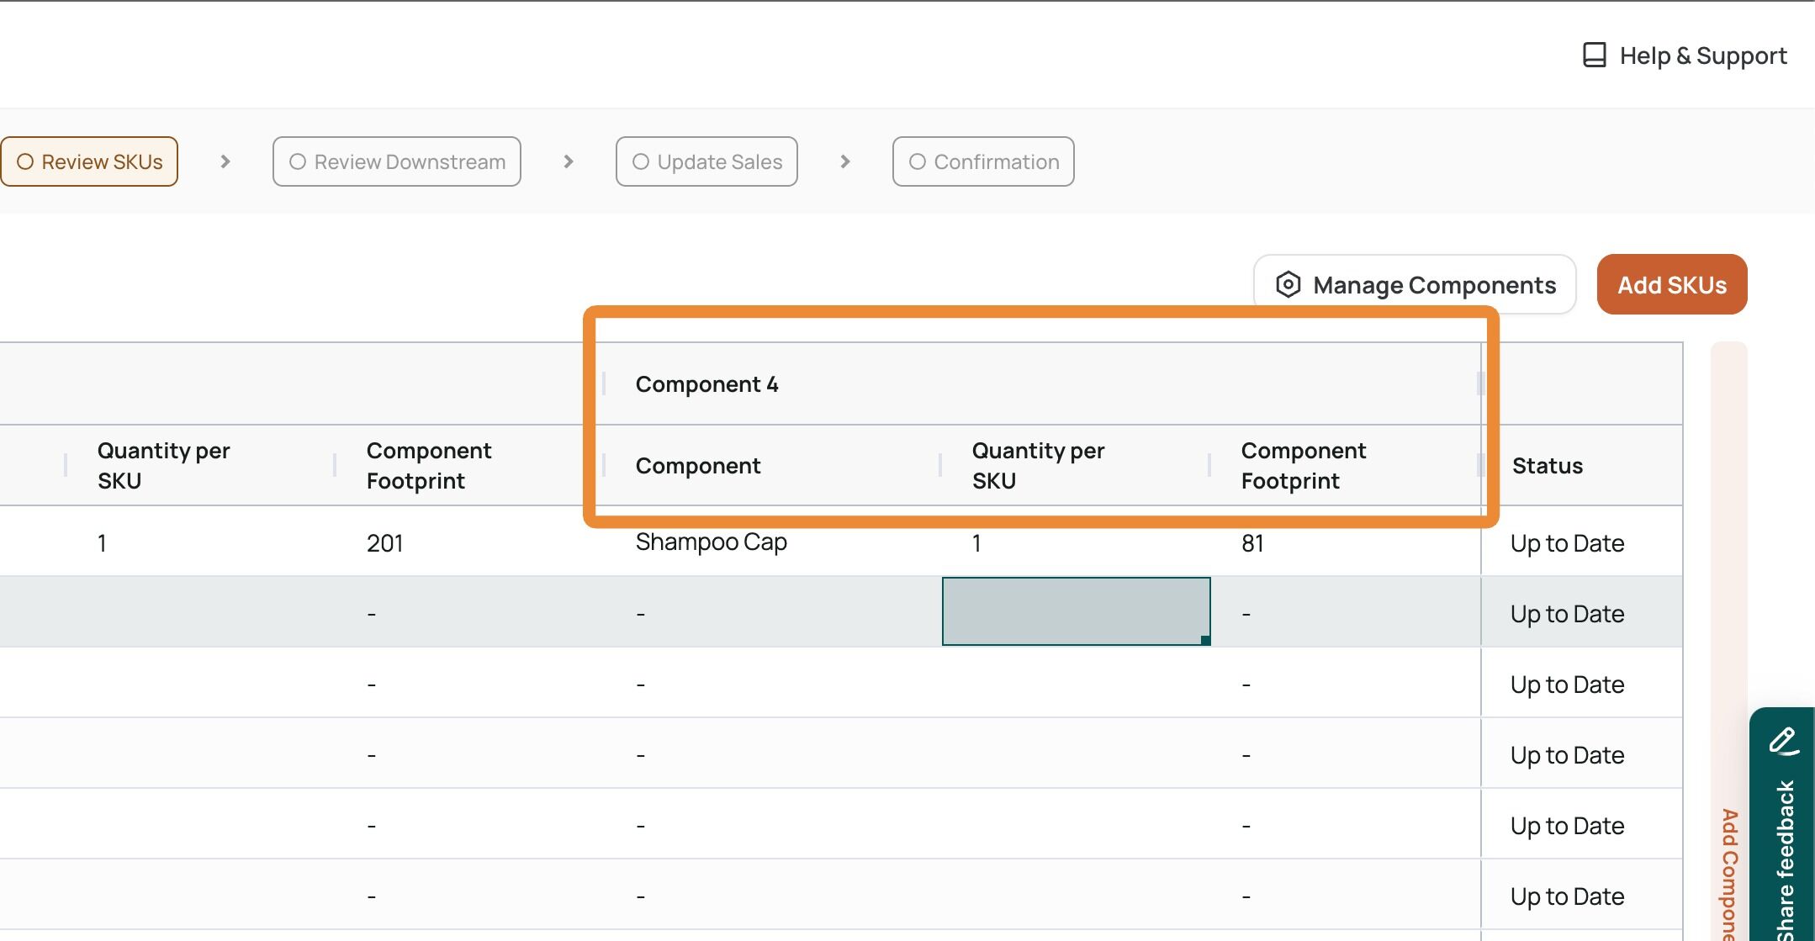Click the Add SKUs button
The width and height of the screenshot is (1815, 941).
pyautogui.click(x=1672, y=284)
